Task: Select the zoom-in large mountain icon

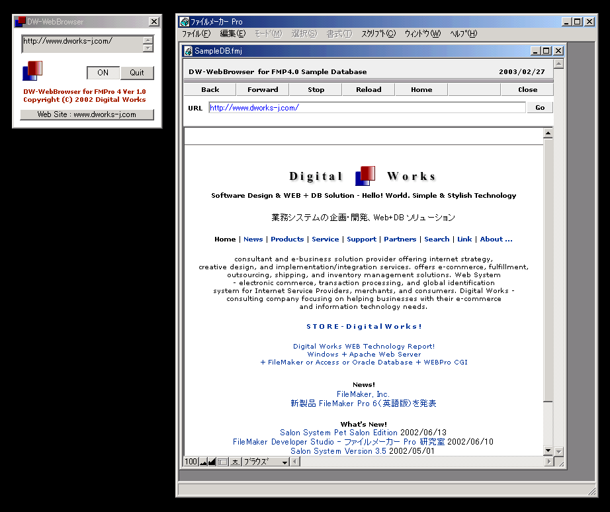Action: tap(211, 462)
